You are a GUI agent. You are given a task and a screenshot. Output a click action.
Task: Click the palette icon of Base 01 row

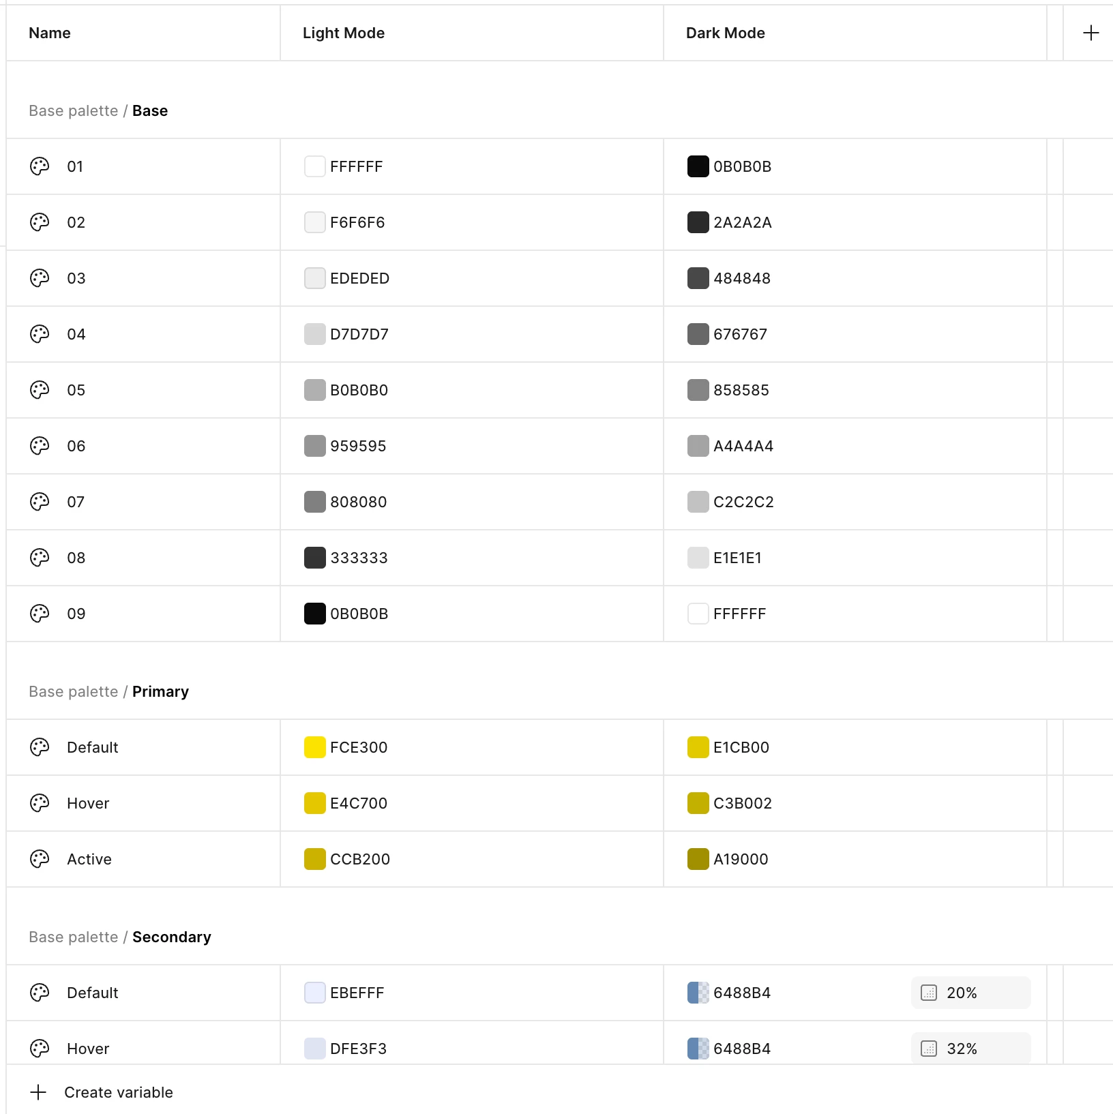coord(40,166)
